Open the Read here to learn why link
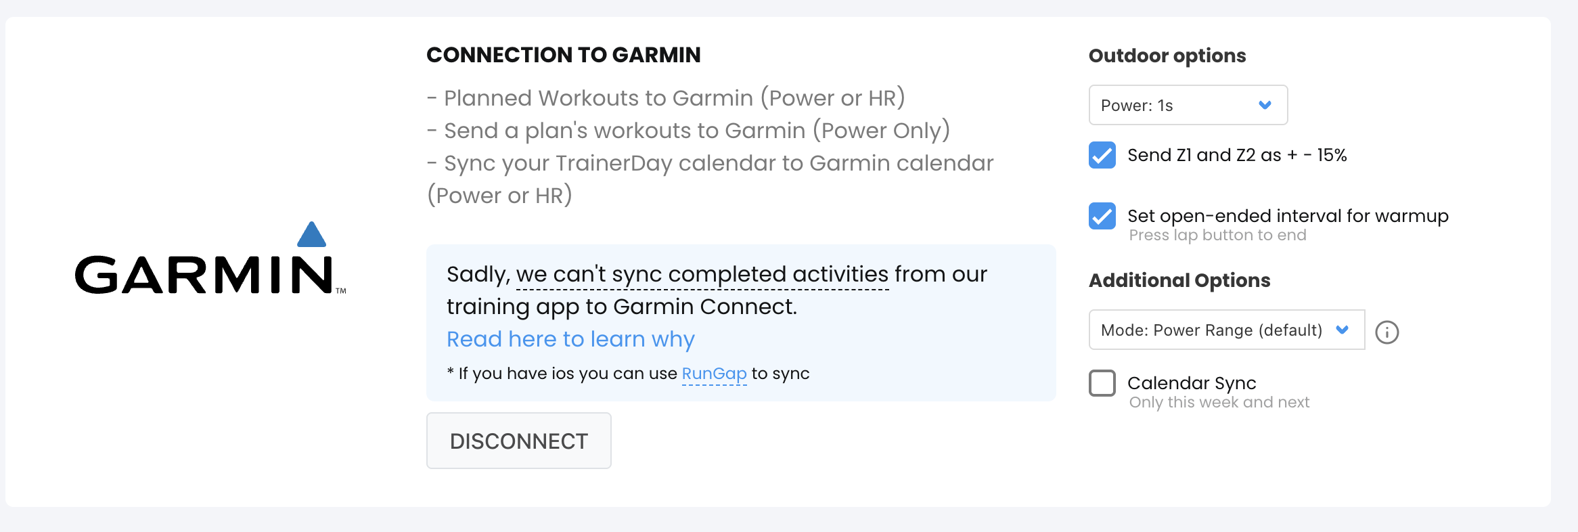Screen dimensions: 1578x532 coord(570,339)
